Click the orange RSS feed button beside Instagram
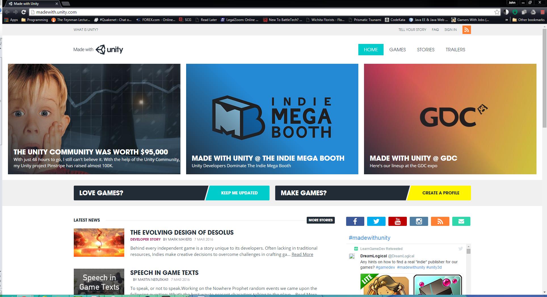Image resolution: width=547 pixels, height=297 pixels. 440,221
